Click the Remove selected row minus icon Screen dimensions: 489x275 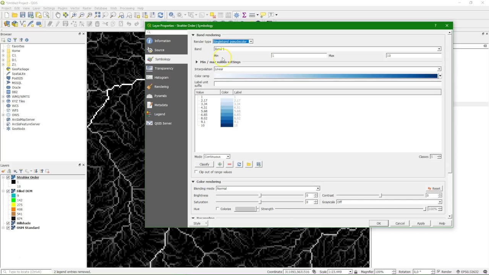coord(229,164)
